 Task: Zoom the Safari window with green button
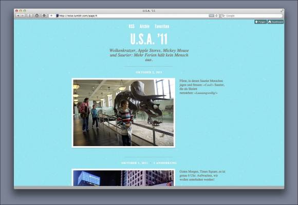(25, 11)
